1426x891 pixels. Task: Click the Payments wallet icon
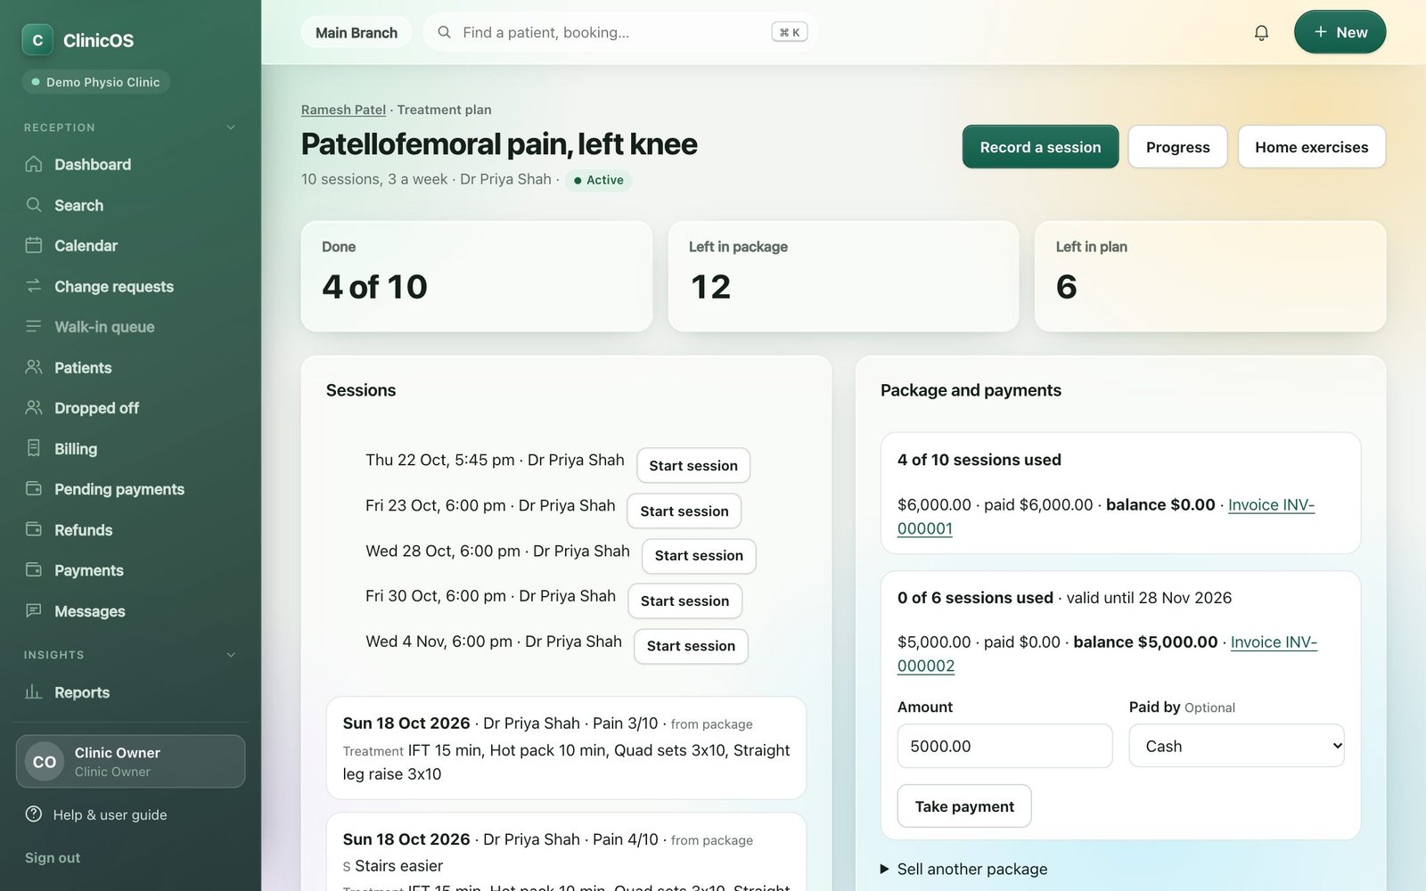click(x=34, y=569)
